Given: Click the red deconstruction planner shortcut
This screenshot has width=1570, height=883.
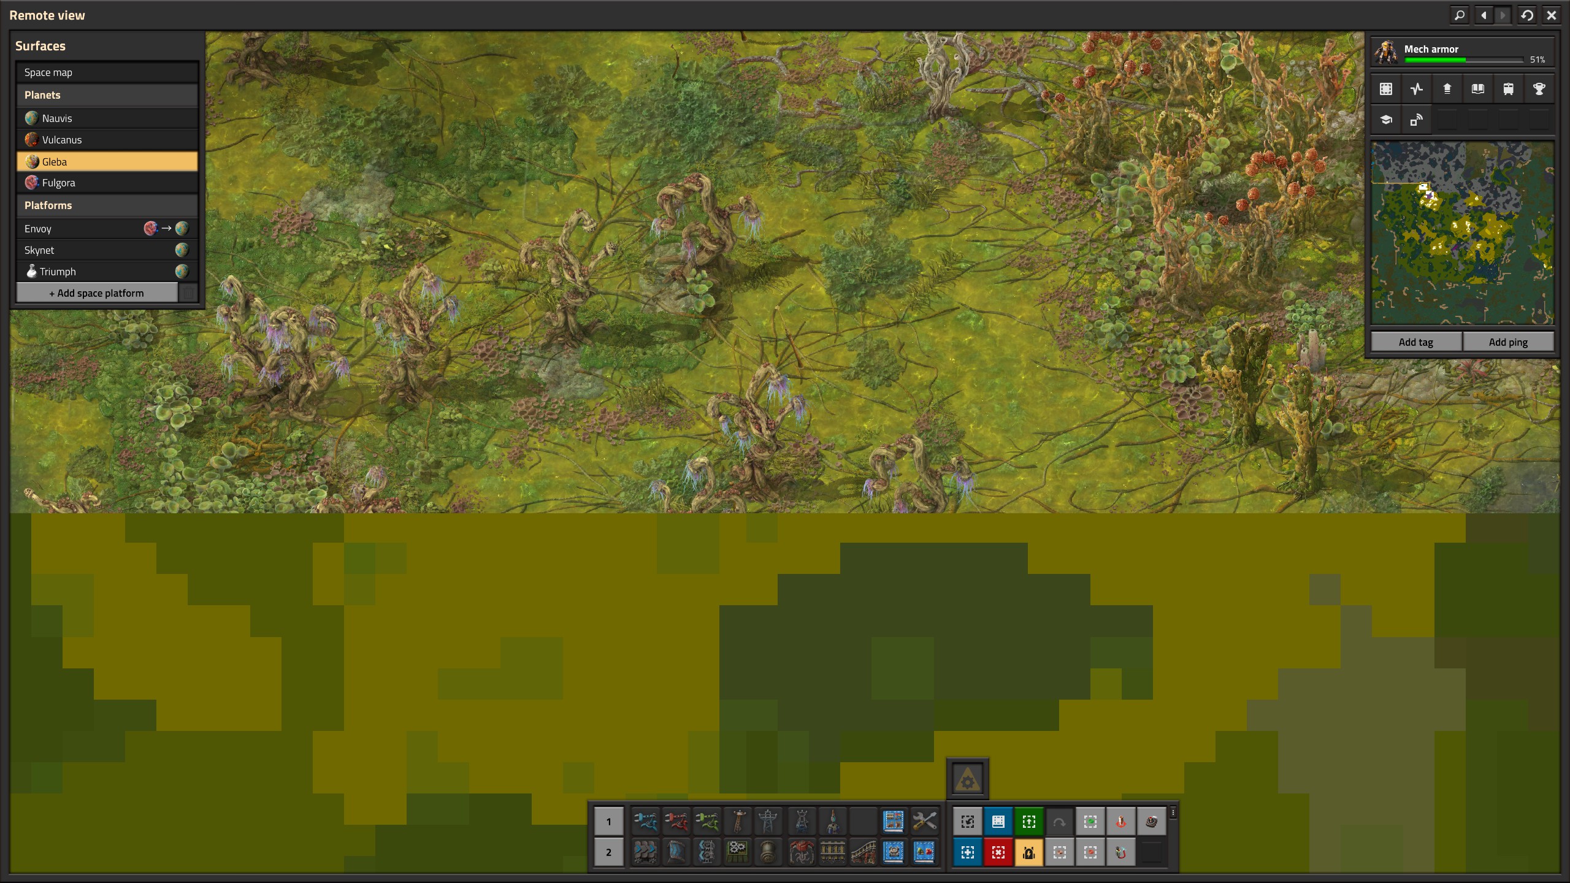Looking at the screenshot, I should 998,852.
